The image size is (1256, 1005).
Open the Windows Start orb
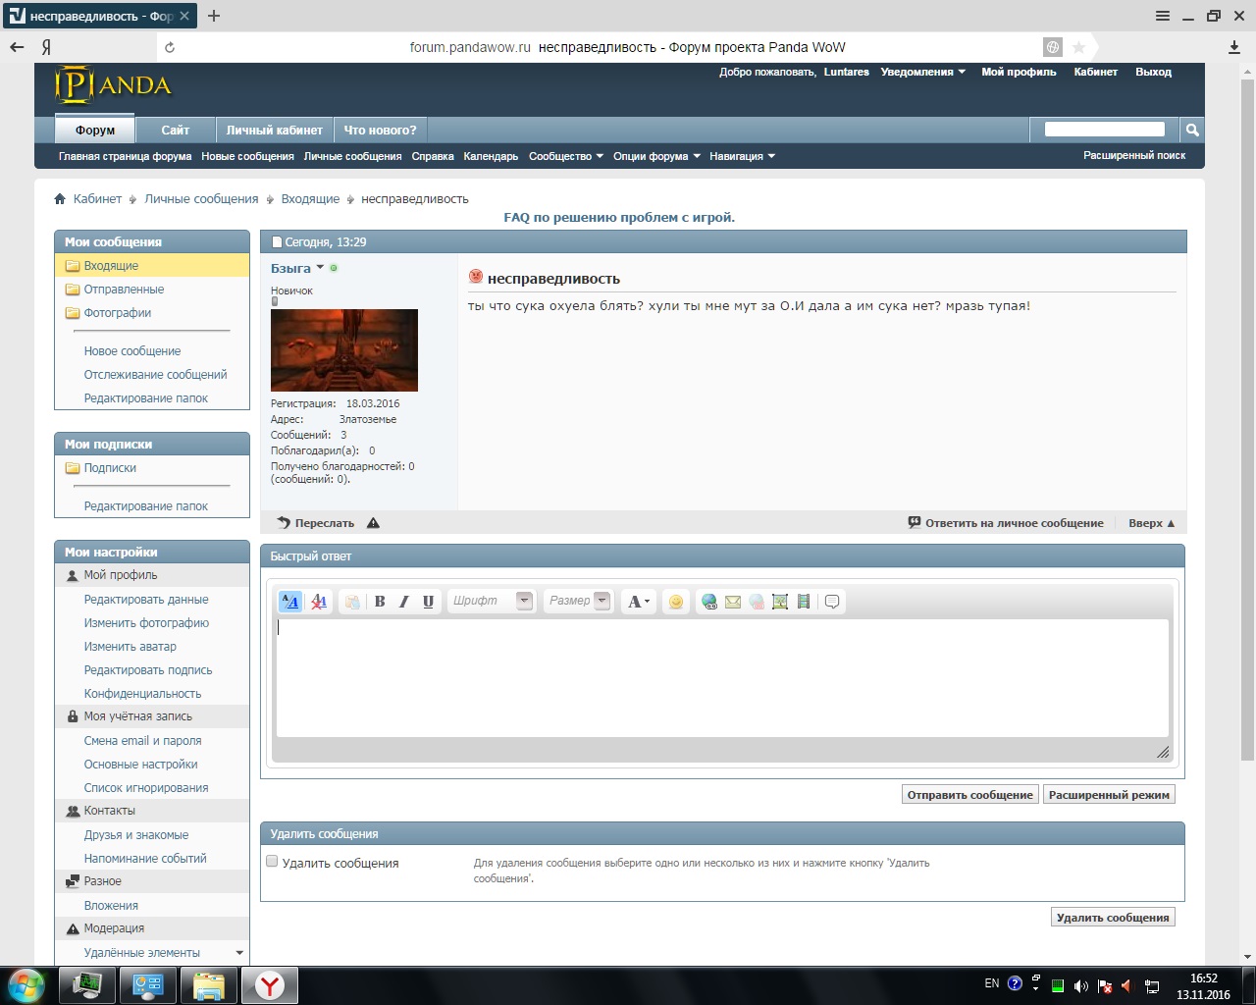[x=26, y=985]
